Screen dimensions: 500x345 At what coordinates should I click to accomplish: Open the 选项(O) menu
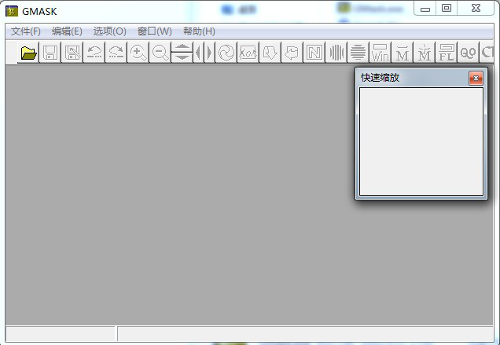110,31
